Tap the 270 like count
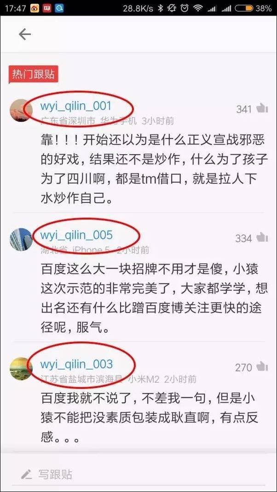Screen dimensions: 277x492 point(244,367)
